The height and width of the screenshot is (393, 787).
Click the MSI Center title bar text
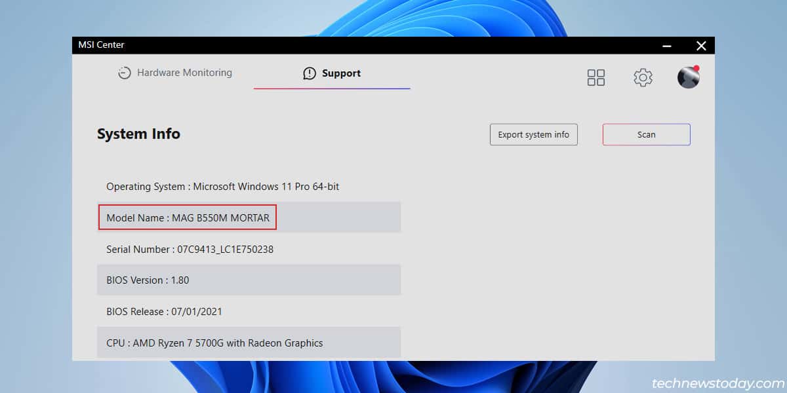tap(101, 45)
